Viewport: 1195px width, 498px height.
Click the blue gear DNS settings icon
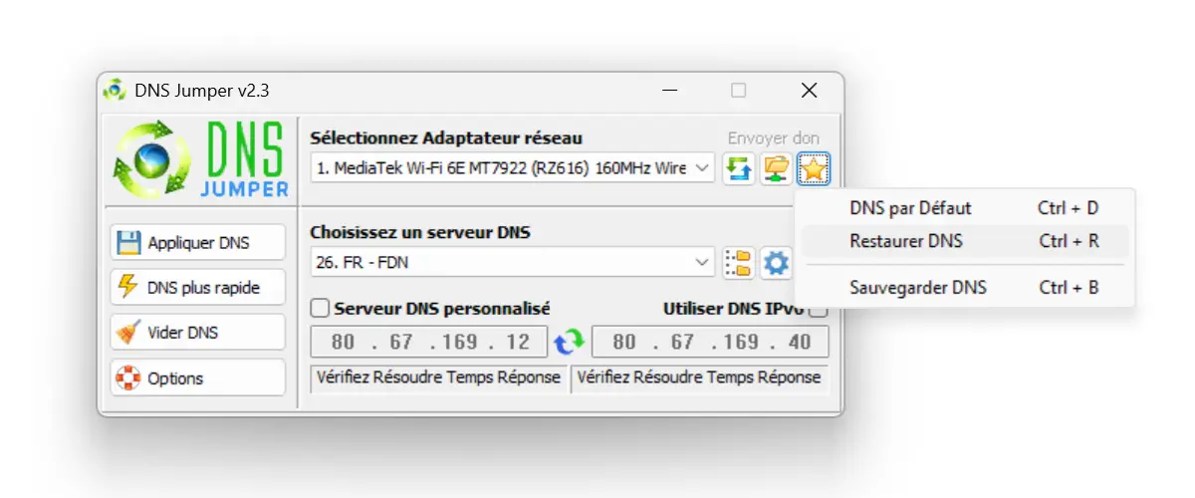776,263
